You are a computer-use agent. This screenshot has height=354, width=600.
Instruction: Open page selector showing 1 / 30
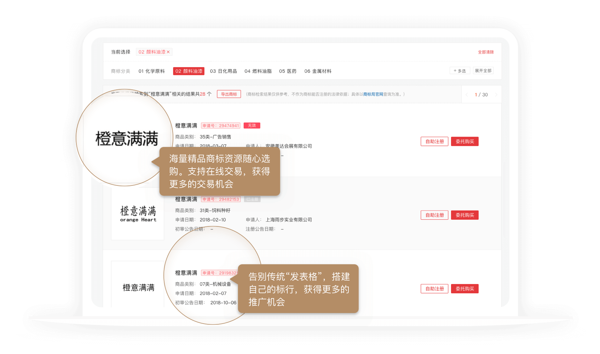pos(480,94)
